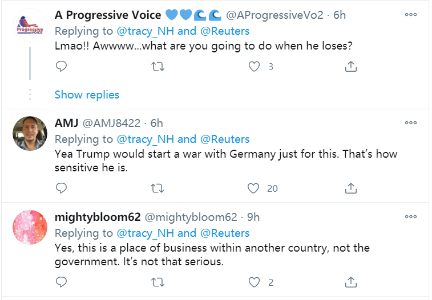Image resolution: width=432 pixels, height=300 pixels.
Task: Like AMJ's tweet with 20 likes
Action: pyautogui.click(x=253, y=188)
